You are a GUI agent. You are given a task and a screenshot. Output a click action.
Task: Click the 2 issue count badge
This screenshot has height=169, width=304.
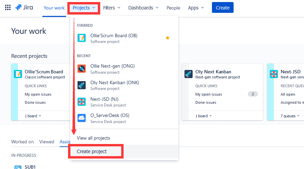point(253,94)
